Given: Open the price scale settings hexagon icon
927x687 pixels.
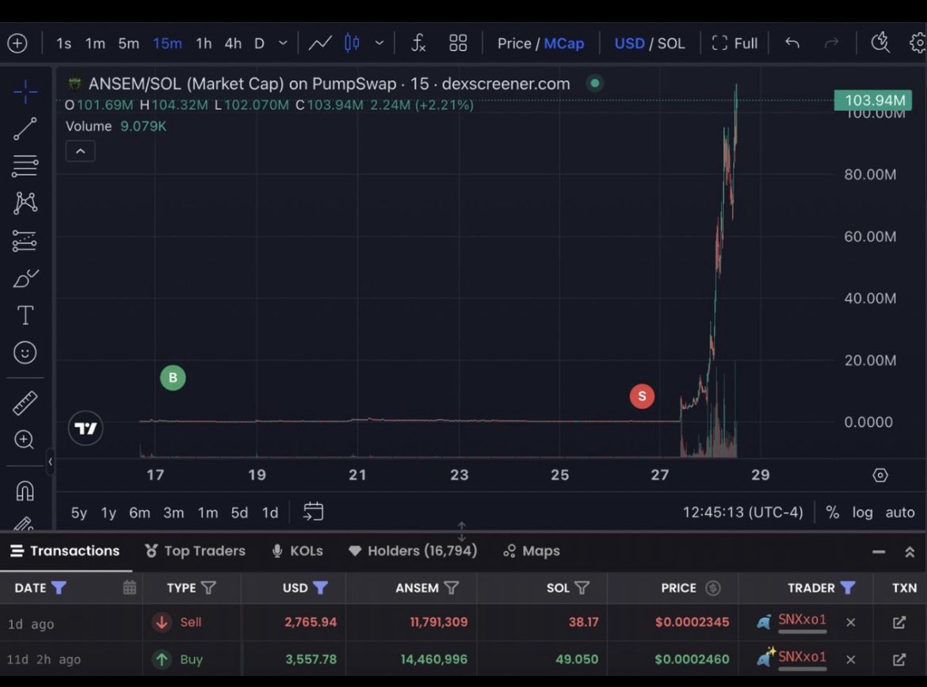Looking at the screenshot, I should (879, 475).
